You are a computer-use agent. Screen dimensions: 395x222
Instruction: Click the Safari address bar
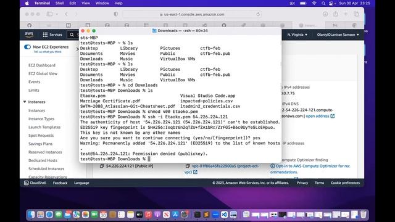(x=191, y=14)
